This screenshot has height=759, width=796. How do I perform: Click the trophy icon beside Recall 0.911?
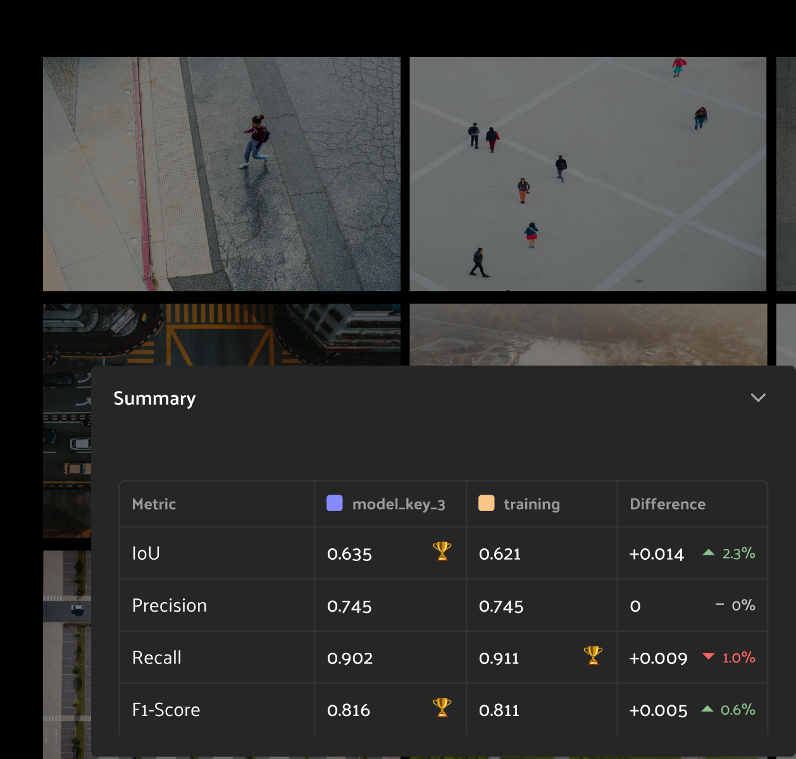(x=592, y=656)
